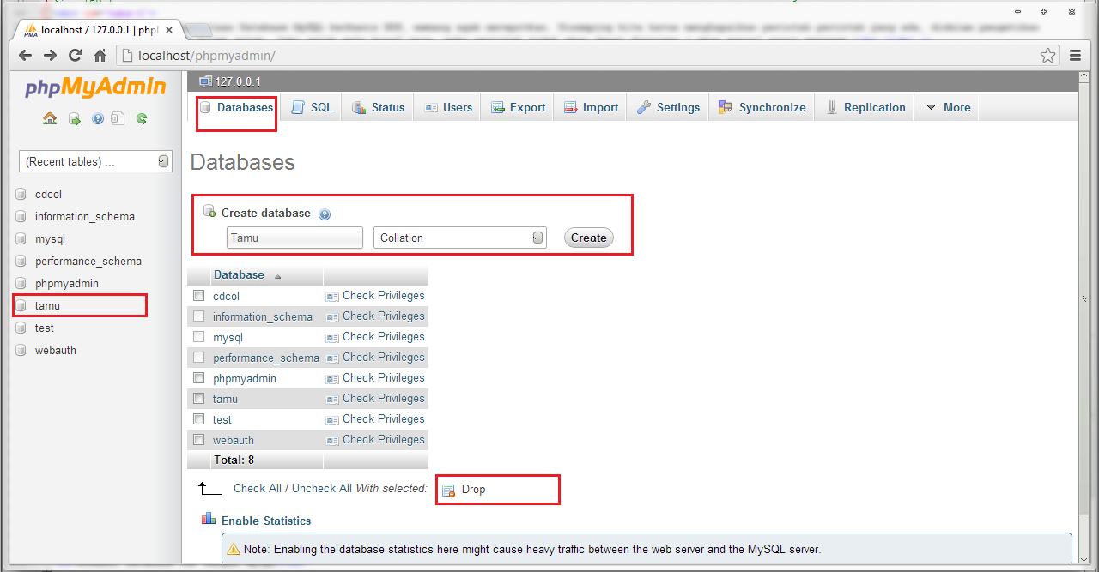Click the information_schema database icon in sidebar
This screenshot has height=572, width=1099.
[21, 217]
